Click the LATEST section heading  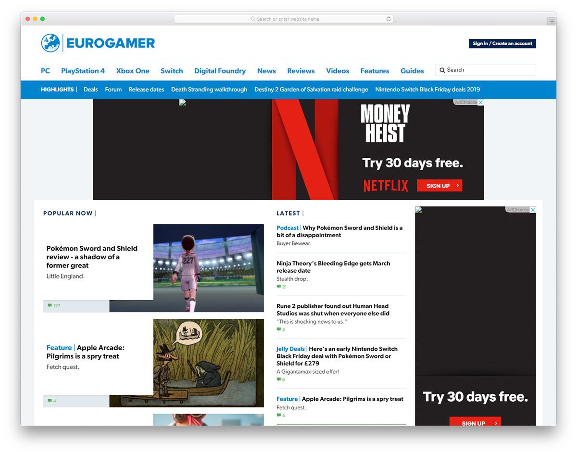(x=288, y=213)
